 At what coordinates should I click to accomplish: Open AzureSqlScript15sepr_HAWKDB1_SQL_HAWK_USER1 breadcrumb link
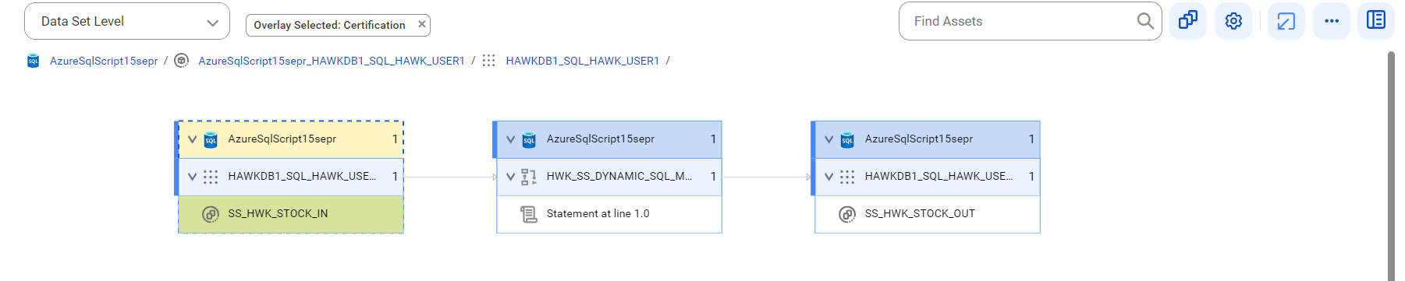332,61
